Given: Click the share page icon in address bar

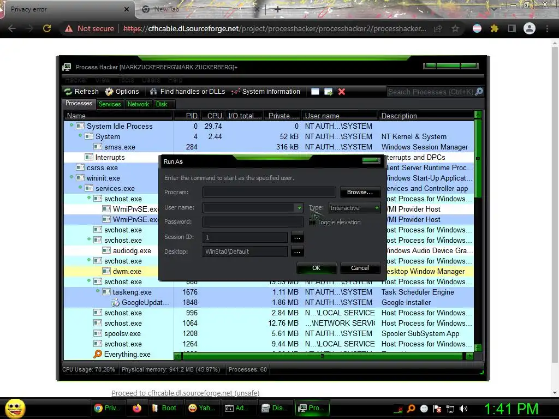Looking at the screenshot, I should [x=438, y=28].
